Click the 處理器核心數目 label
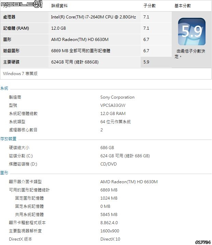The image size is (212, 245). pyautogui.click(x=23, y=130)
